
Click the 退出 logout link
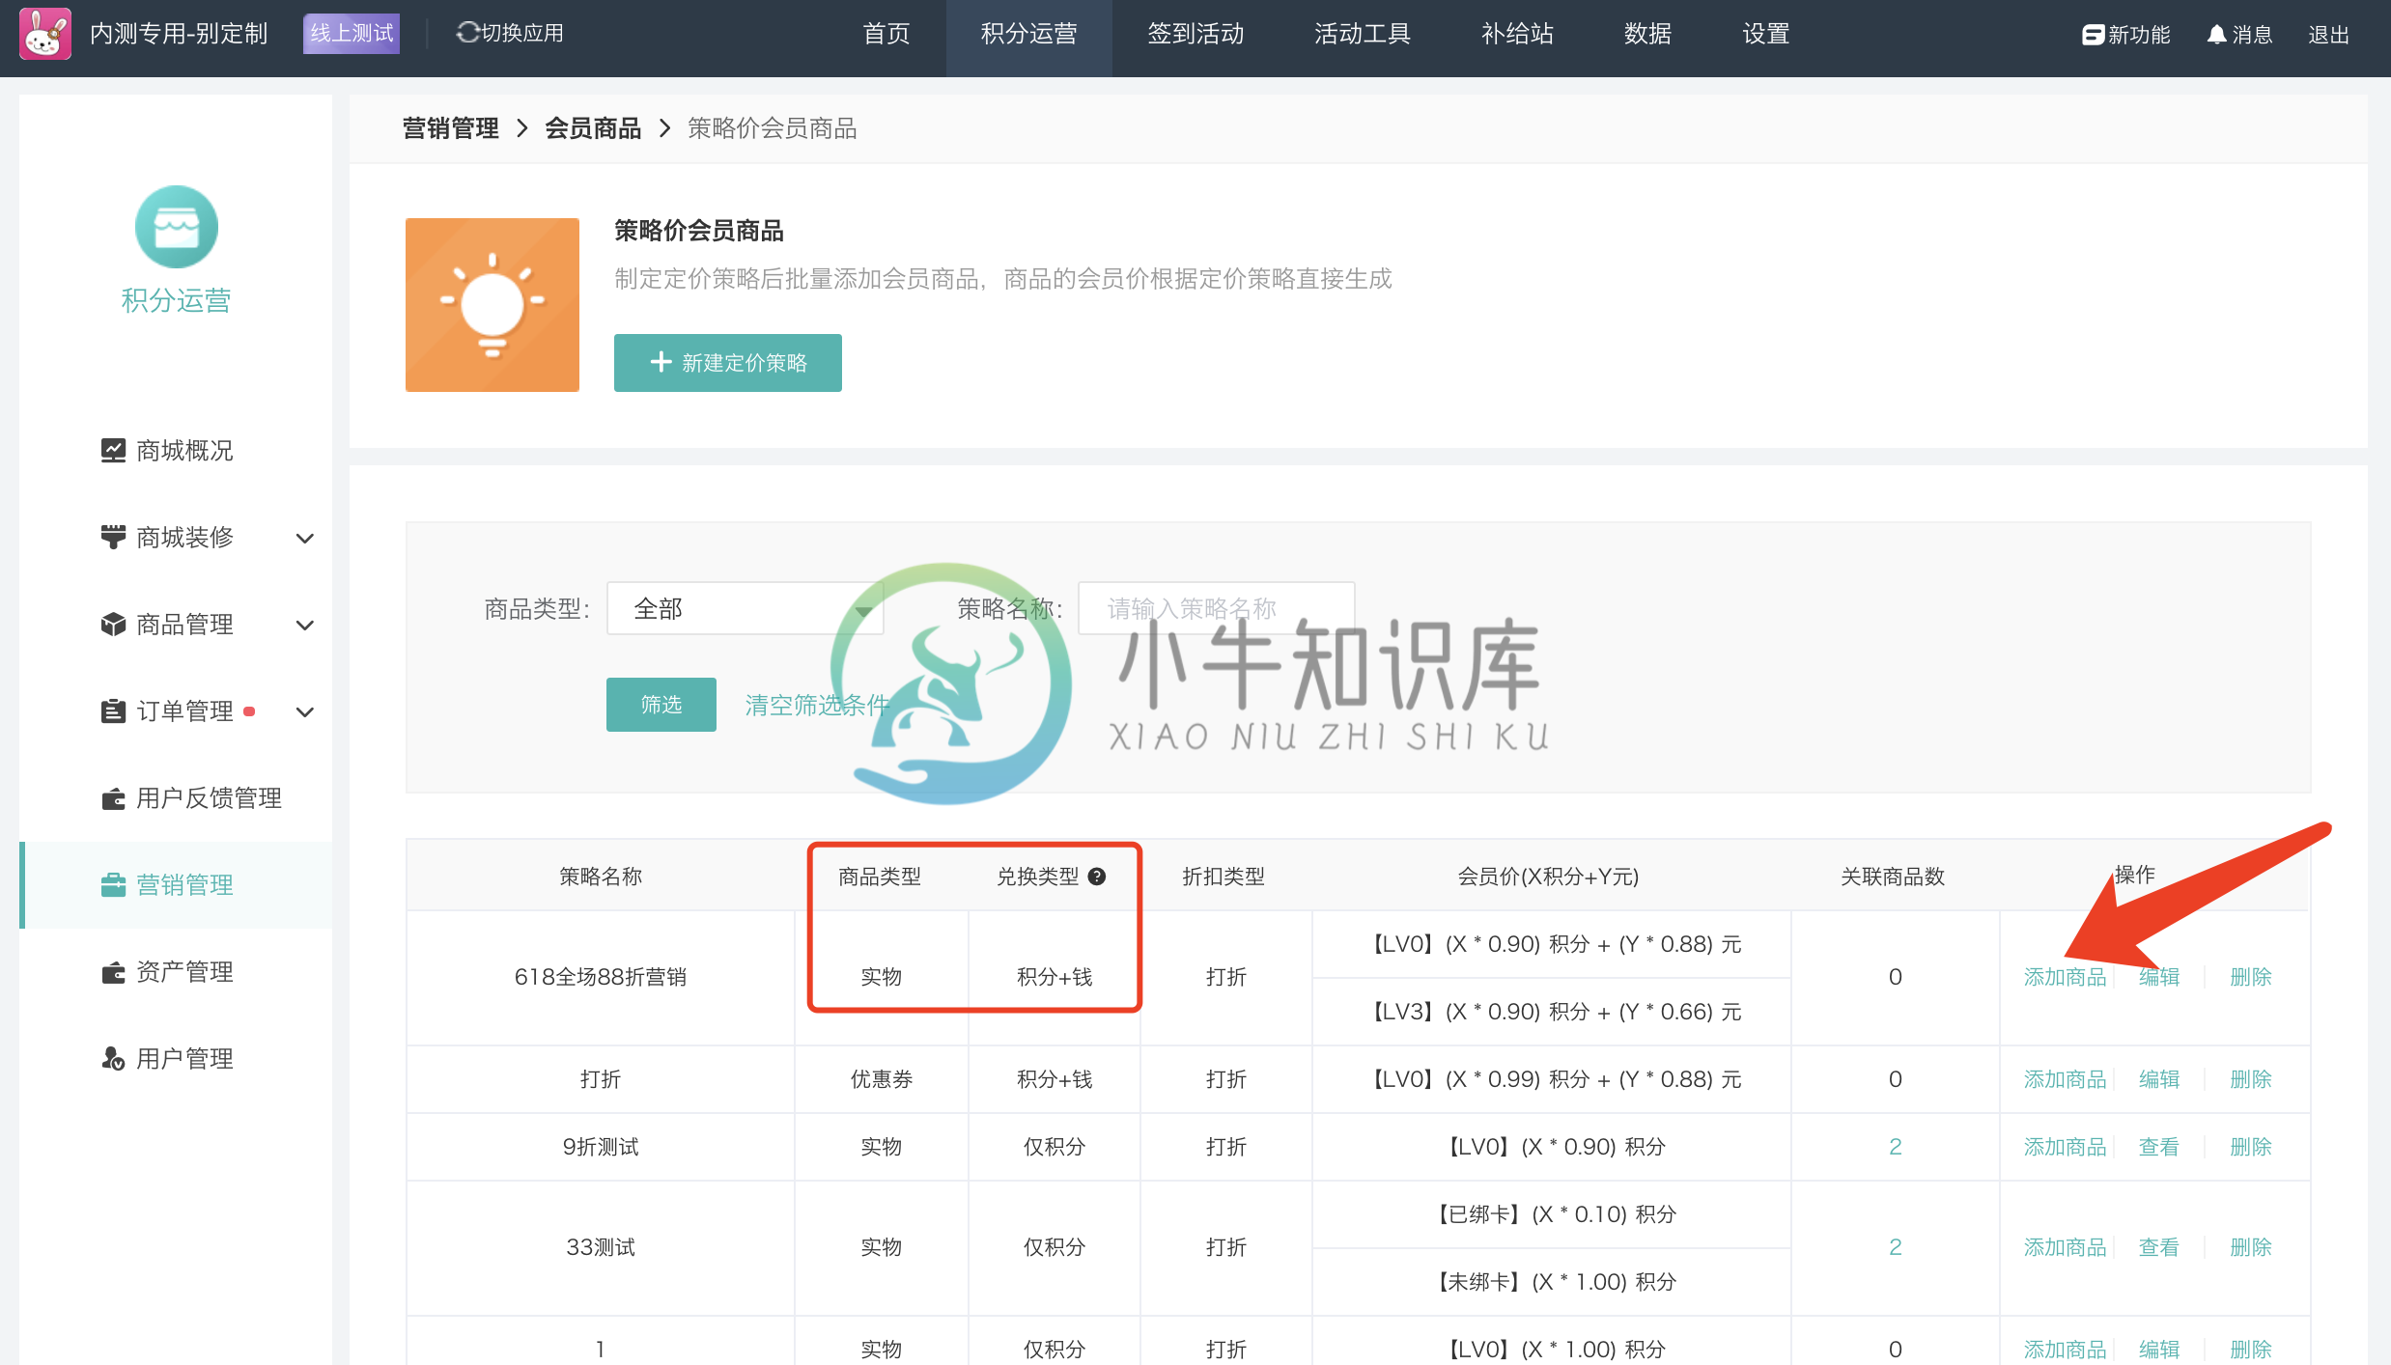point(2328,35)
